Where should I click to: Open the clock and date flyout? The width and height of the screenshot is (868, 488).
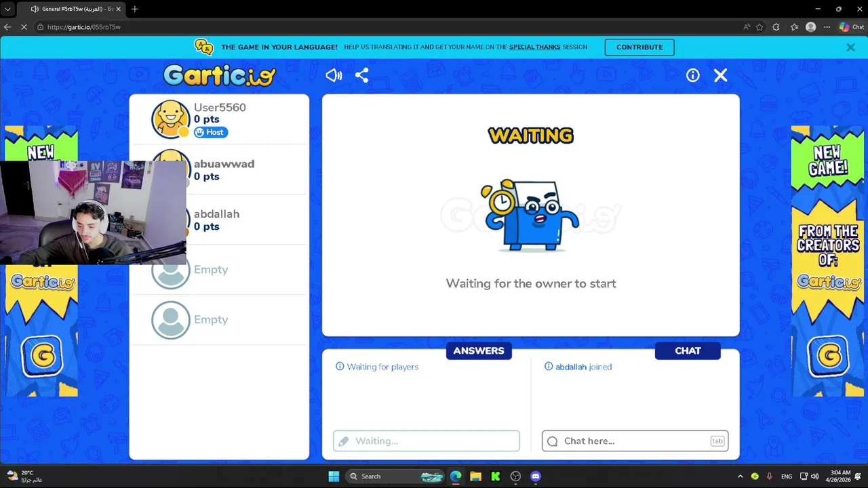coord(840,476)
